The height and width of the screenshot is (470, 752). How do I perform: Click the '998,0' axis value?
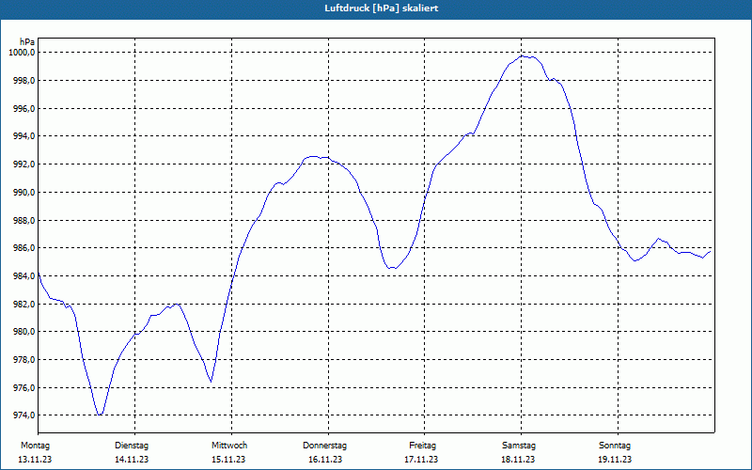[x=24, y=81]
